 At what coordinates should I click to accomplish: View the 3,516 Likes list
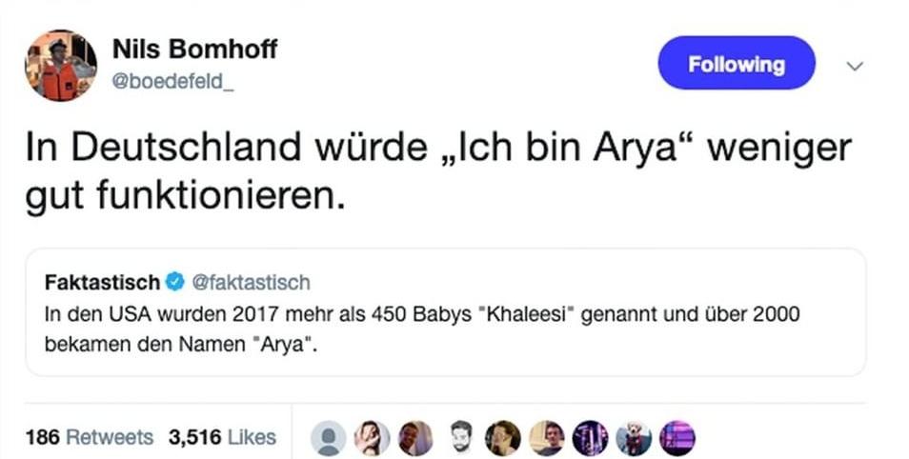pos(222,437)
